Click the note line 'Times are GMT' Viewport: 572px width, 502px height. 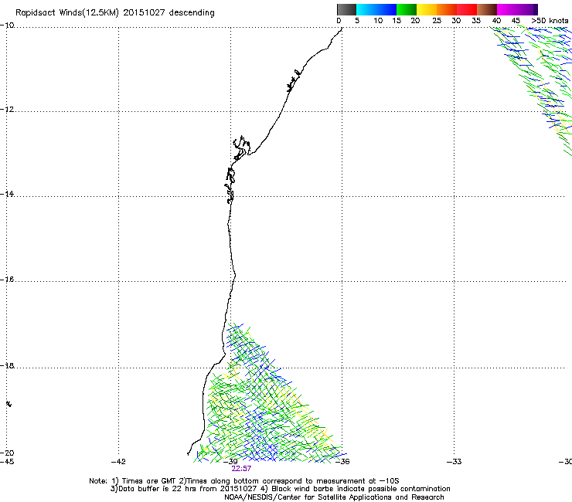click(149, 481)
